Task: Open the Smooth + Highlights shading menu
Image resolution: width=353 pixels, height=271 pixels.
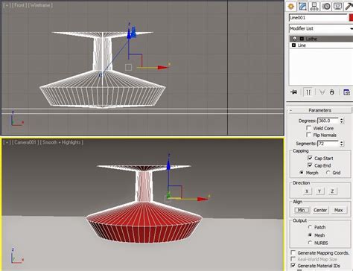Action: point(62,142)
